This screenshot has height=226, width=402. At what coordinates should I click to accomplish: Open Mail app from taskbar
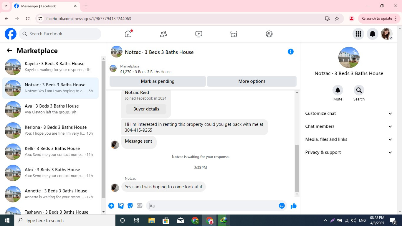[181, 220]
